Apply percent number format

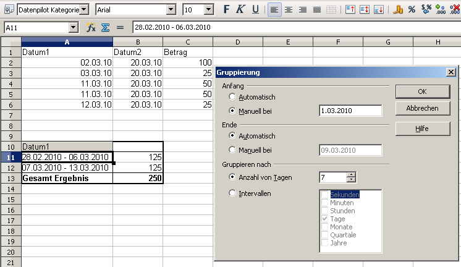pyautogui.click(x=412, y=10)
